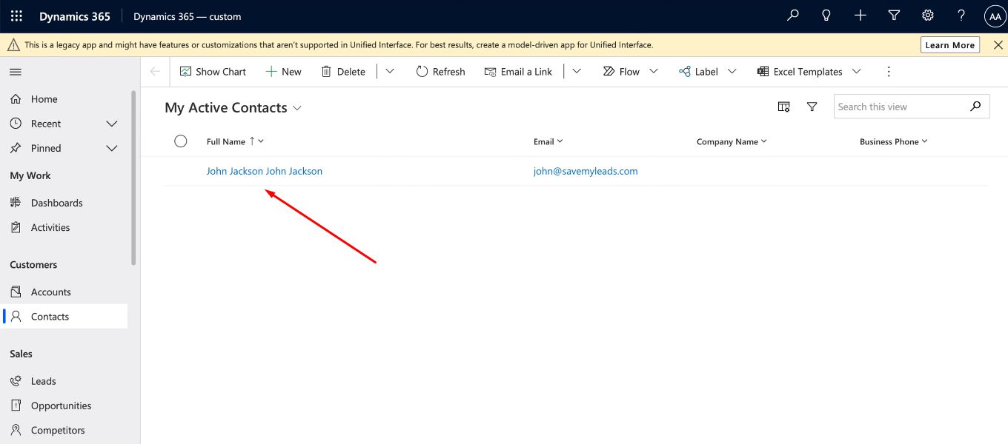Expand the Flow dropdown chevron
This screenshot has width=1008, height=444.
click(x=654, y=72)
